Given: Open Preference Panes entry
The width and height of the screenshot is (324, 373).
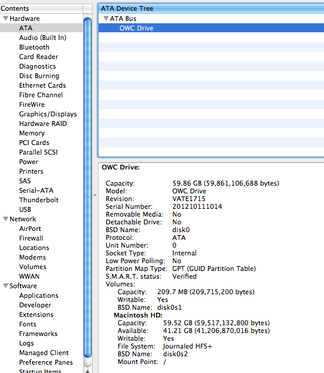Looking at the screenshot, I should click(x=46, y=362).
